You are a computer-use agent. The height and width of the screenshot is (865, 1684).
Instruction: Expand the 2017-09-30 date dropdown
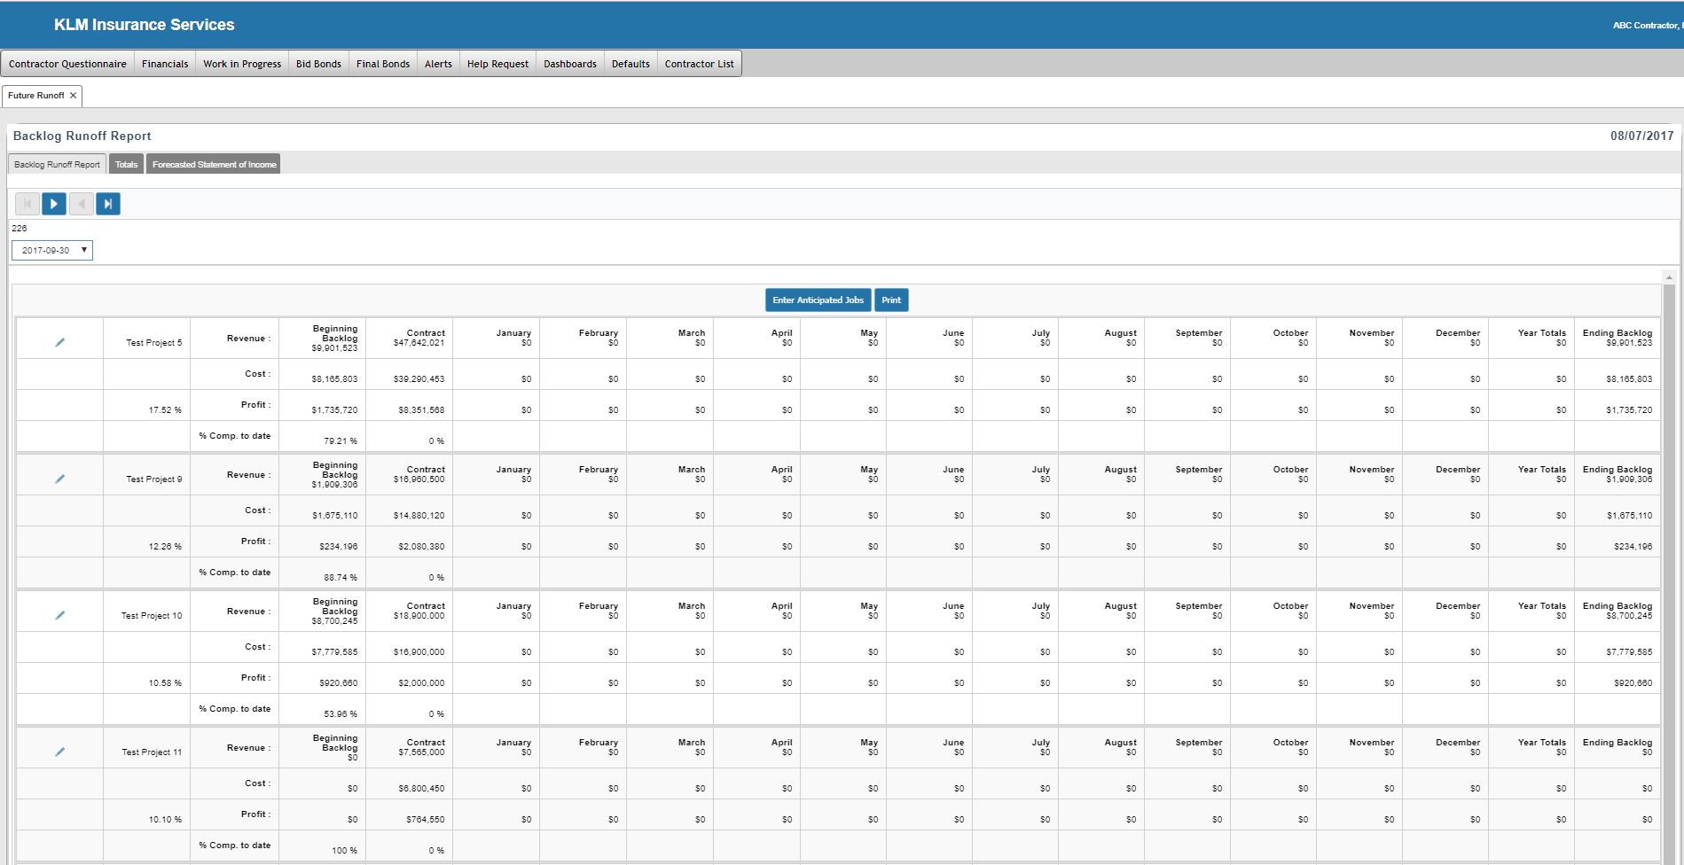52,251
